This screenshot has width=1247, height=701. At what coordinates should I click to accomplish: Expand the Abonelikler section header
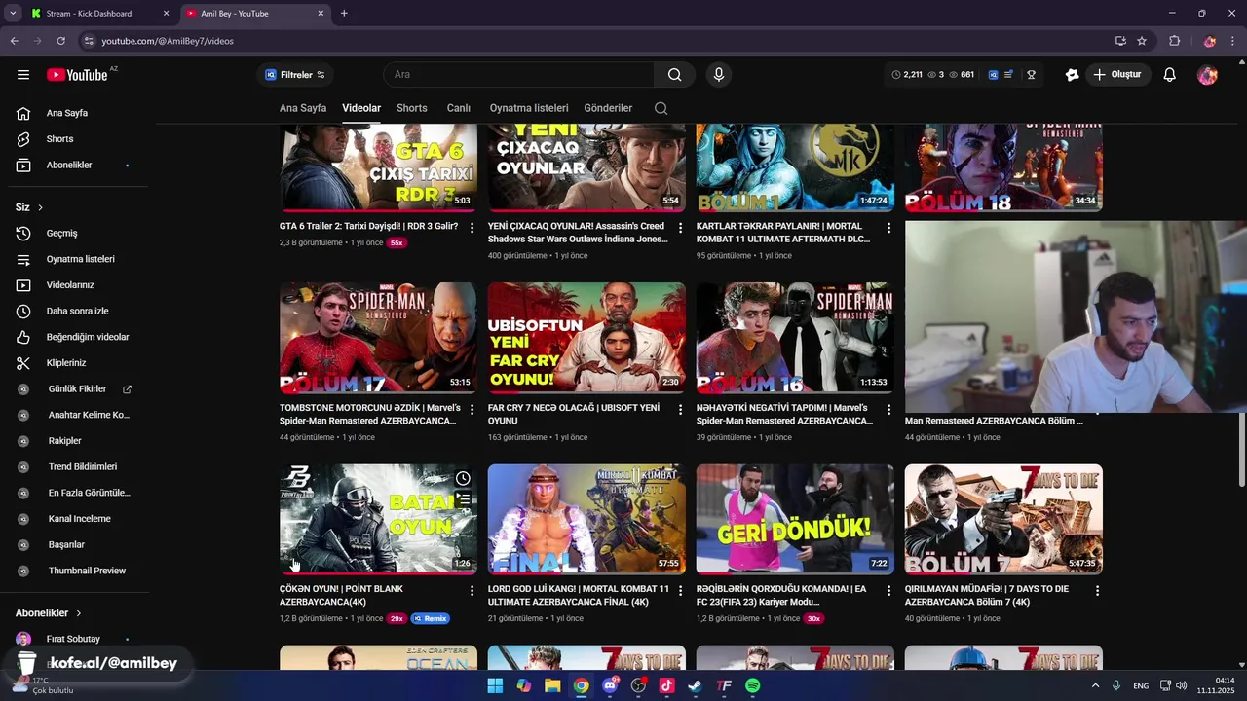click(49, 613)
